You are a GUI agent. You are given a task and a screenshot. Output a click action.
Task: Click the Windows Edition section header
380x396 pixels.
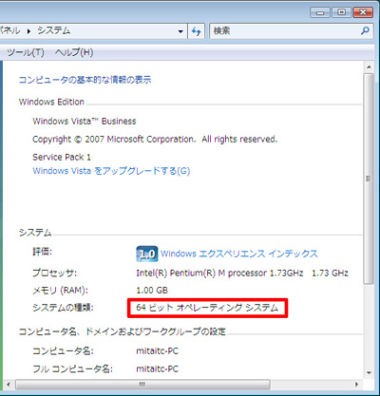tap(51, 102)
